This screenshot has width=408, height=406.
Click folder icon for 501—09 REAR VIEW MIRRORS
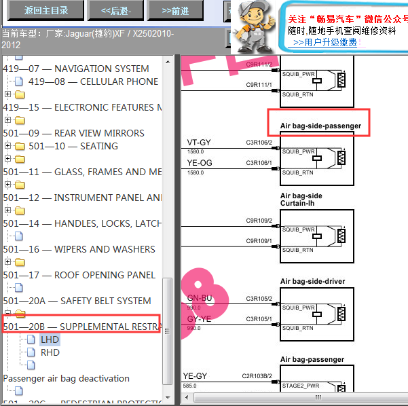click(x=20, y=120)
